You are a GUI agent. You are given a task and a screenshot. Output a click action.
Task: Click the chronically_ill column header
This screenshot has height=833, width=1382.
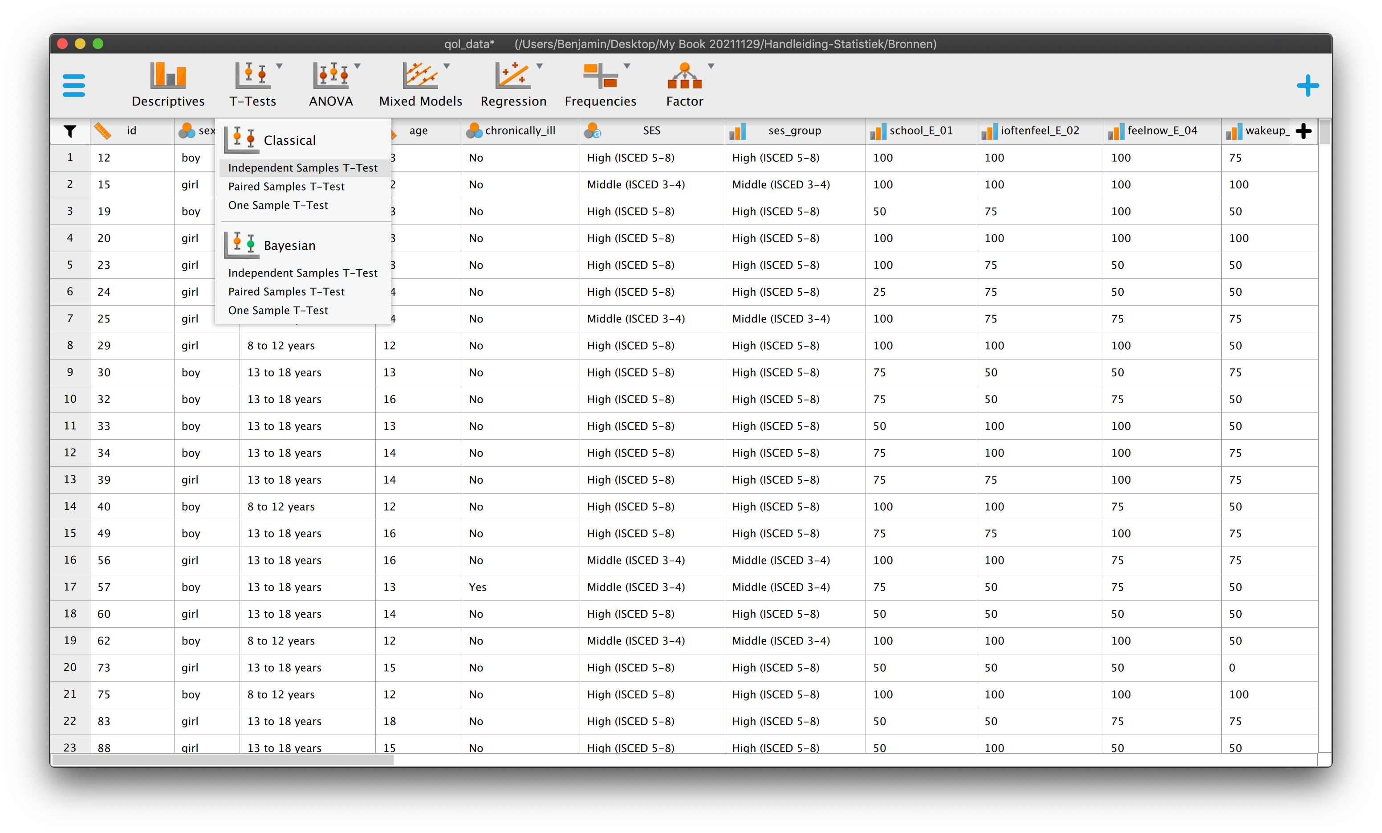pyautogui.click(x=520, y=131)
